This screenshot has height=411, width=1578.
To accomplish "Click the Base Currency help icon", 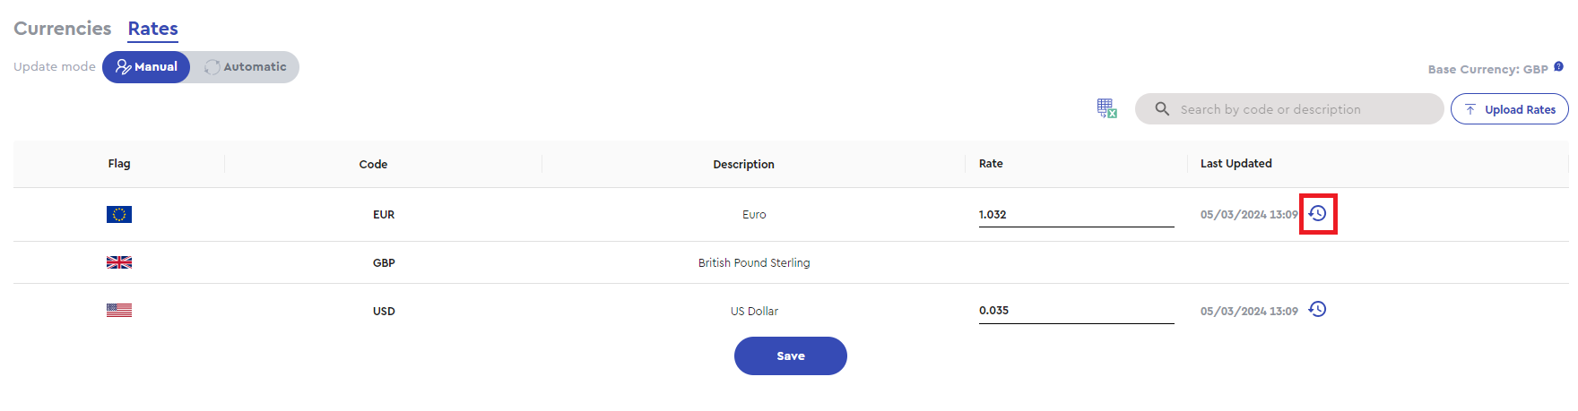I will [1559, 66].
